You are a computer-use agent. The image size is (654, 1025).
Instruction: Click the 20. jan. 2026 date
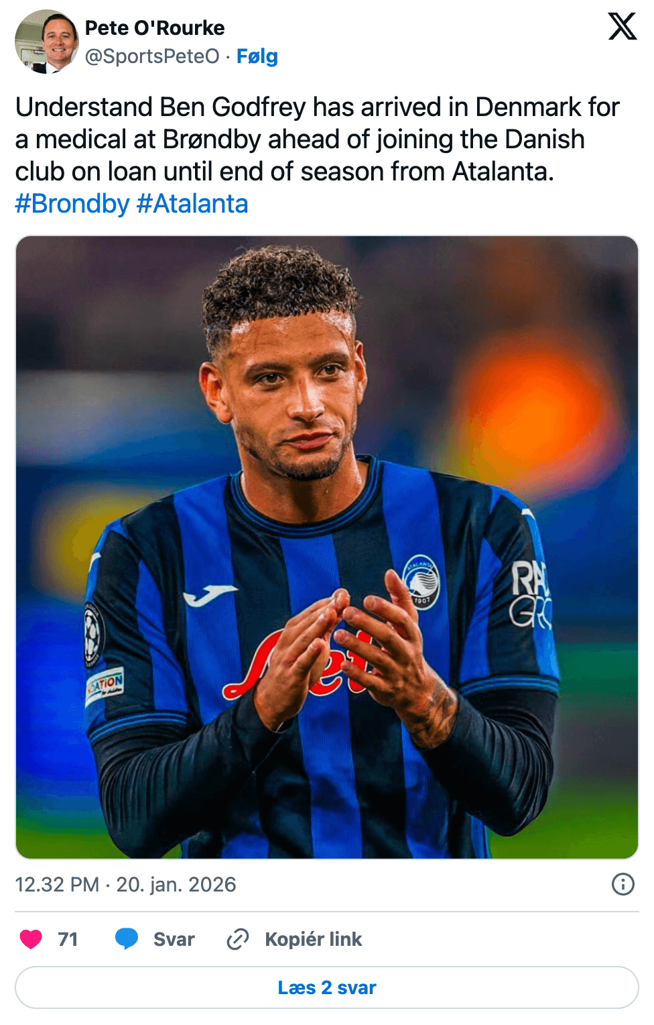(176, 884)
